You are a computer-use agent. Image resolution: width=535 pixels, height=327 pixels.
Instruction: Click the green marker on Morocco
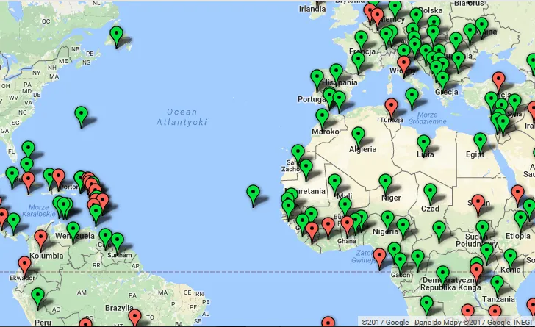(323, 118)
